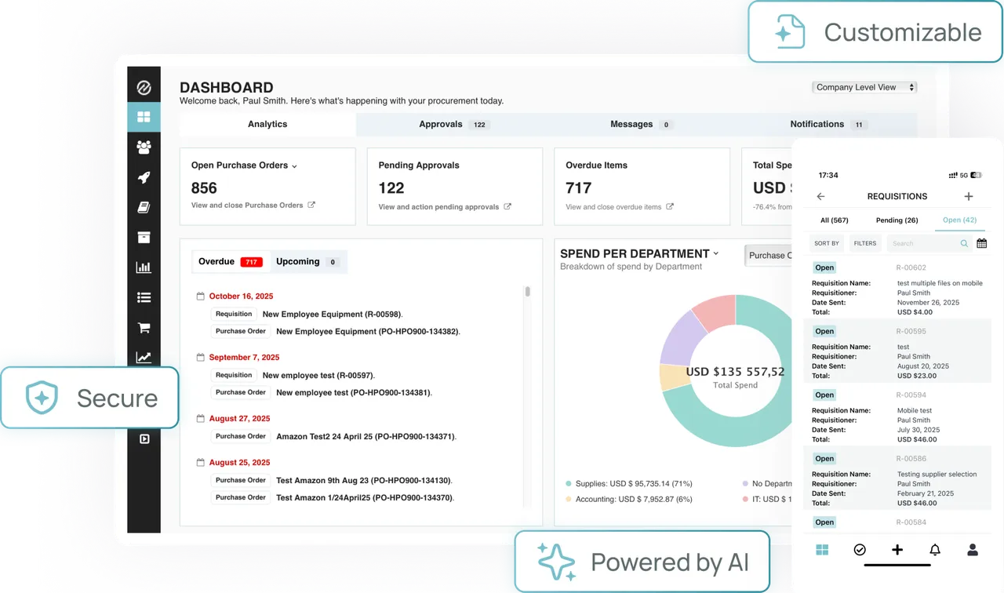Click the rocket icon in sidebar

pos(144,177)
